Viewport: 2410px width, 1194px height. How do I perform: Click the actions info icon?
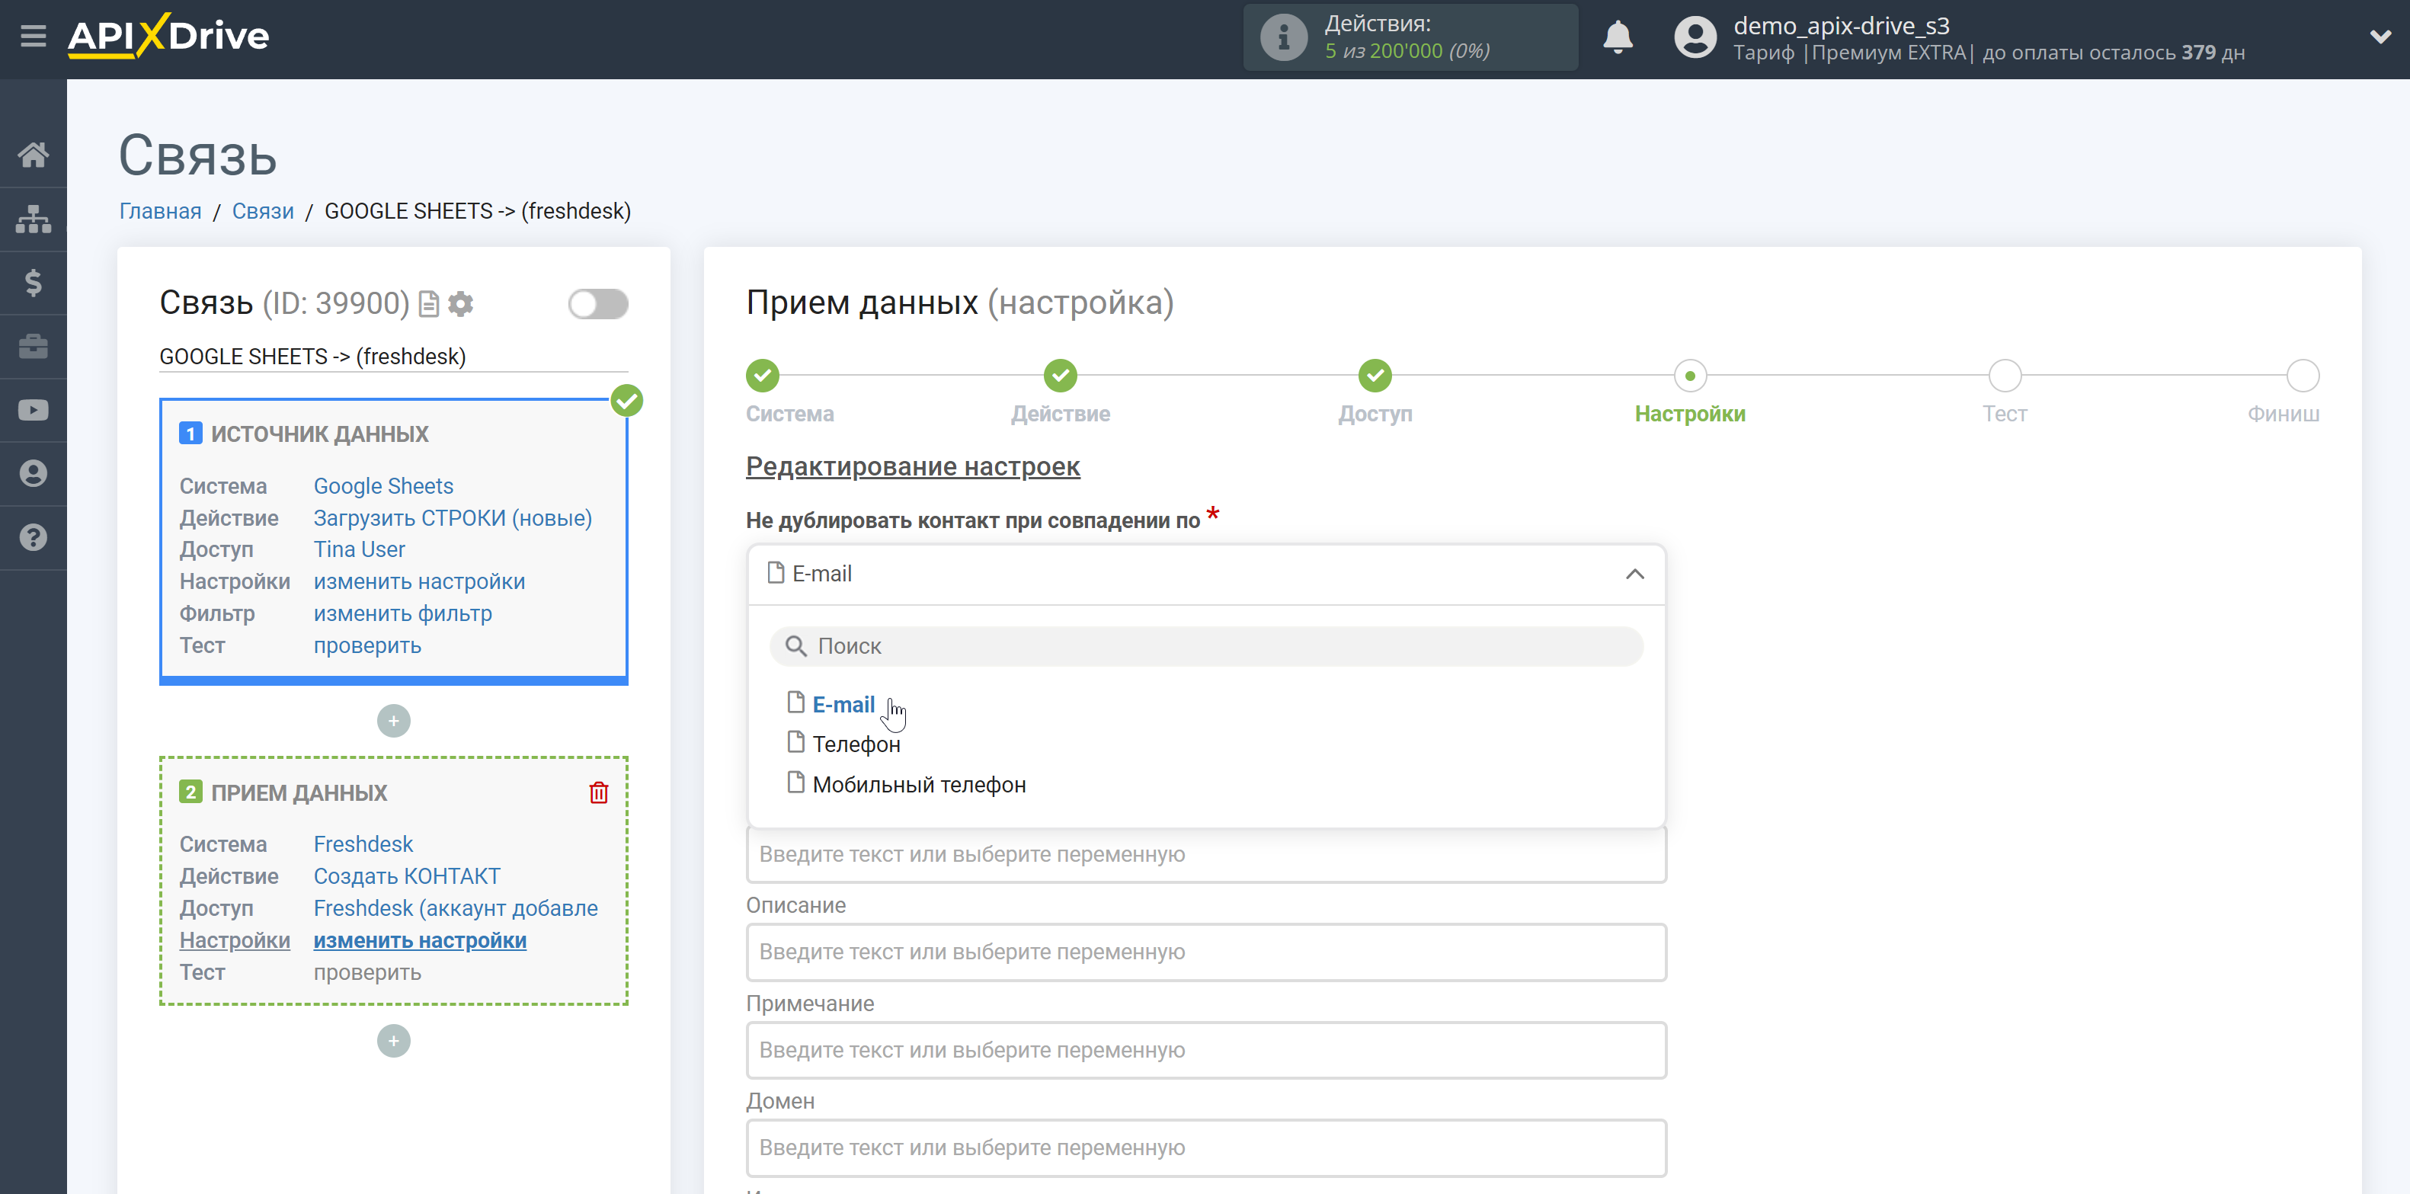click(x=1284, y=37)
